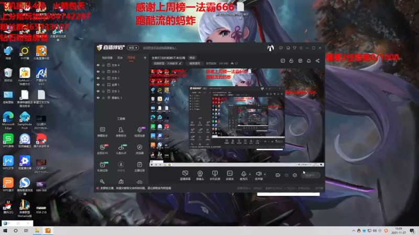The height and width of the screenshot is (235, 419).
Task: Mute the microphone in bottom toolbar
Action: click(244, 175)
